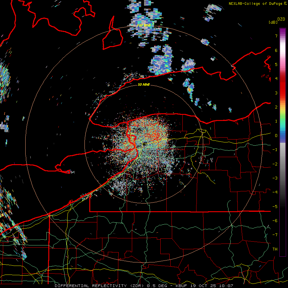Screen dimensions: 288x288
Task: Click the KBUF radar site center
Action: click(x=145, y=144)
